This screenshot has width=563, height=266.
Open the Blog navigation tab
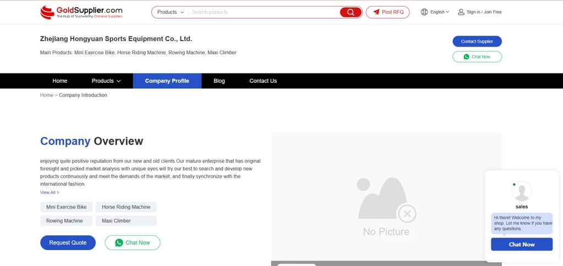pos(219,81)
